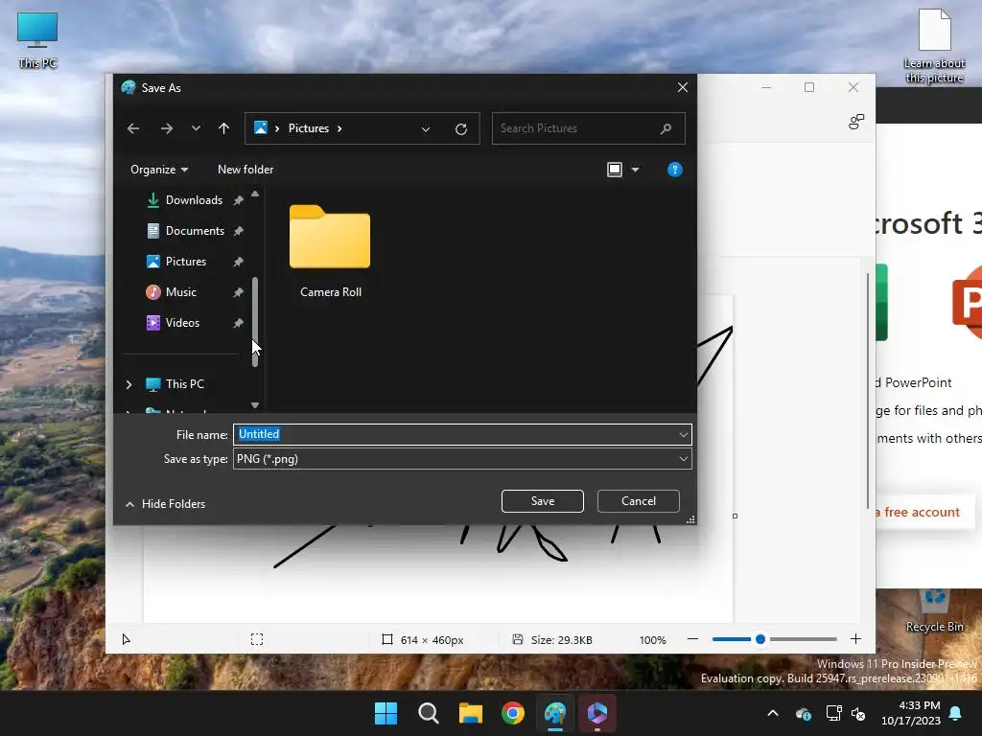Viewport: 982px width, 736px height.
Task: Zoom in with the Paint plus button
Action: (x=855, y=639)
